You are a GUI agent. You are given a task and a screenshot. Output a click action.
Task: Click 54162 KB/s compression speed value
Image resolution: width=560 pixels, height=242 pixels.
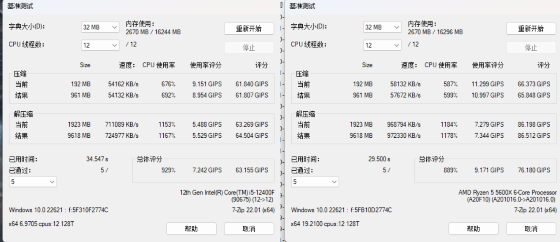point(123,84)
